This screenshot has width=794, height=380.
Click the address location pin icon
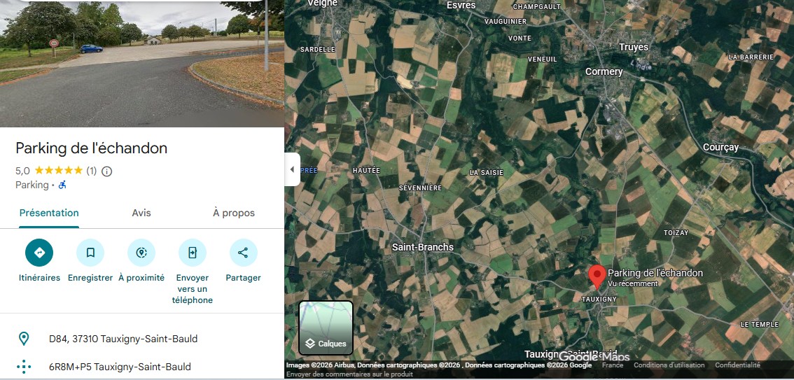[24, 339]
